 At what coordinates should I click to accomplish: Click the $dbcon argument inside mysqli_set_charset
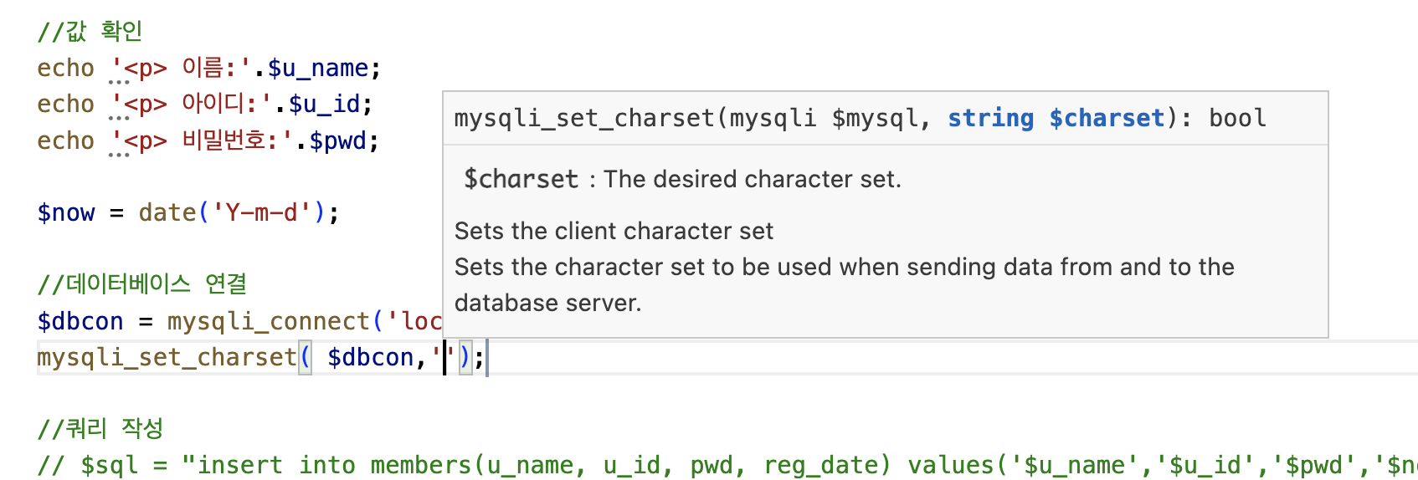[371, 357]
